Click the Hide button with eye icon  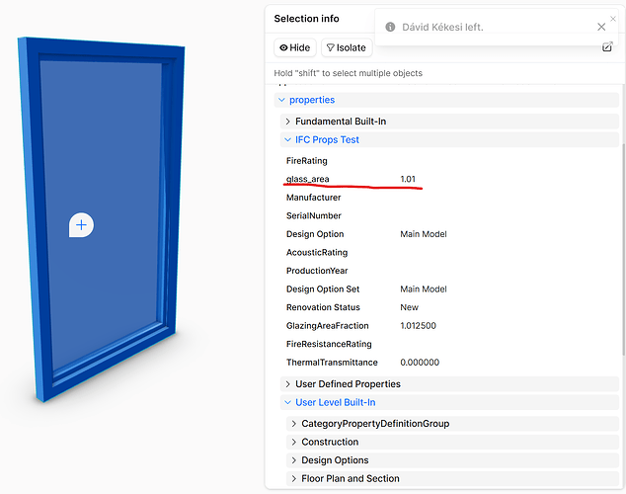pos(295,47)
